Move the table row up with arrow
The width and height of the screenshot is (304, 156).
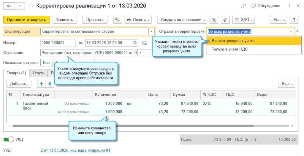(x=41, y=84)
